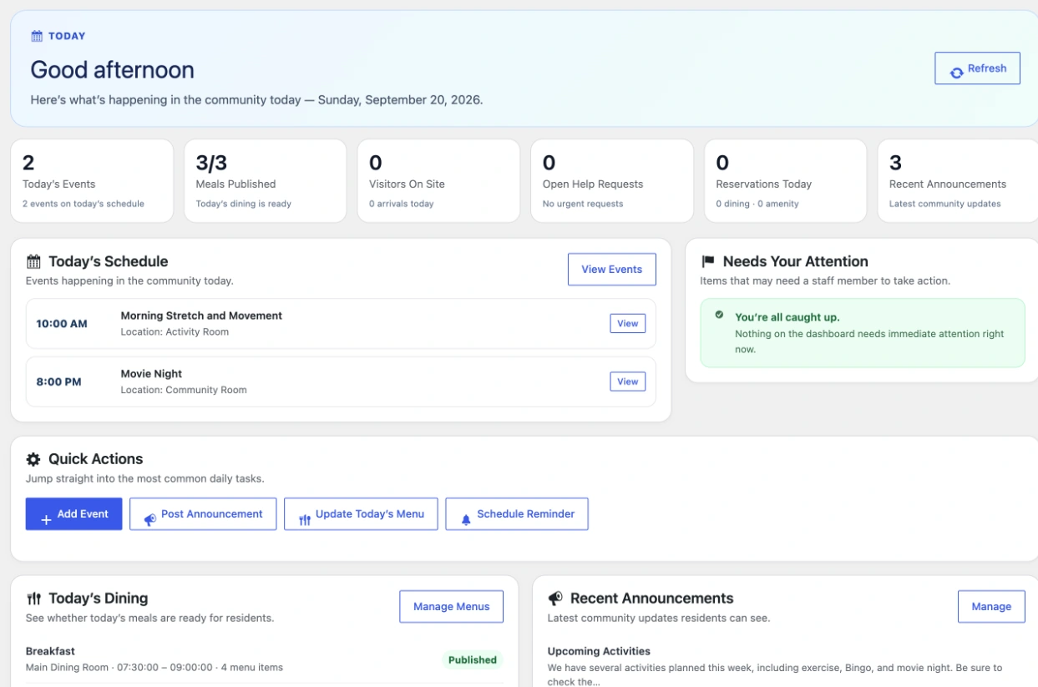Click the megaphone icon beside Recent Announcements heading
Screen dimensions: 1038x687
[554, 599]
